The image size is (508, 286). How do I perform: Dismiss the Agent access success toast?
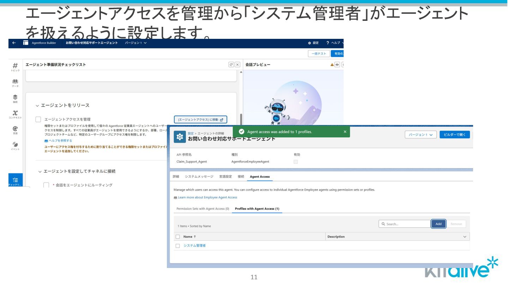[345, 132]
